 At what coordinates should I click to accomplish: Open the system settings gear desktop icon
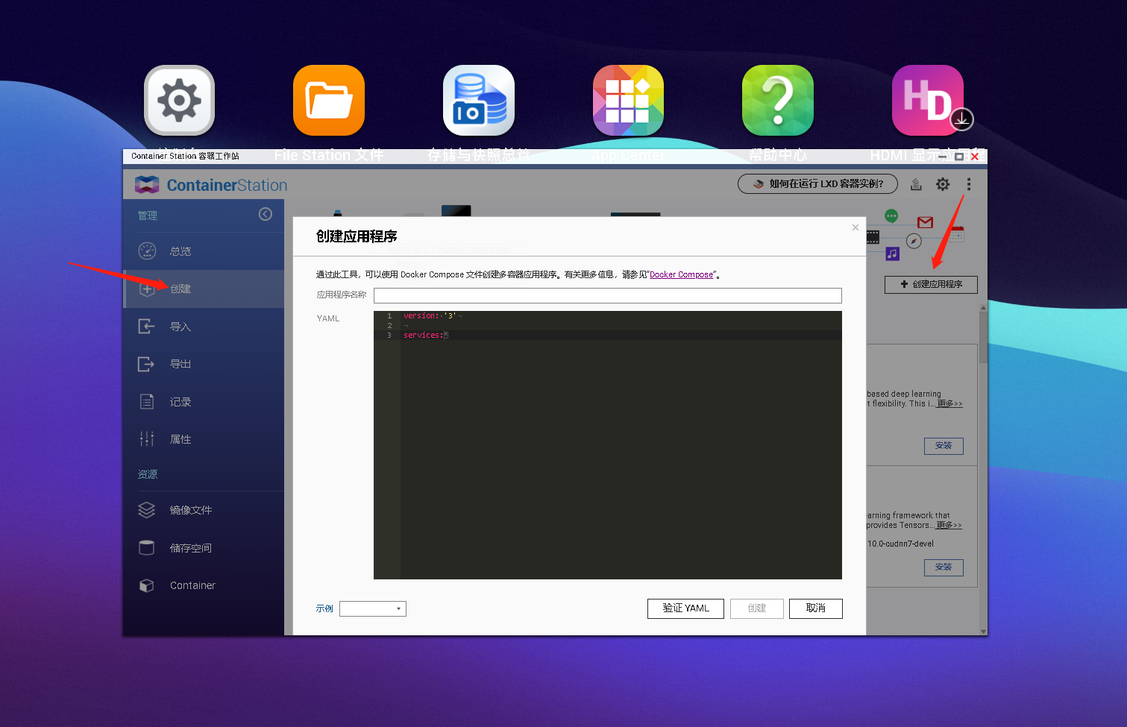click(179, 101)
